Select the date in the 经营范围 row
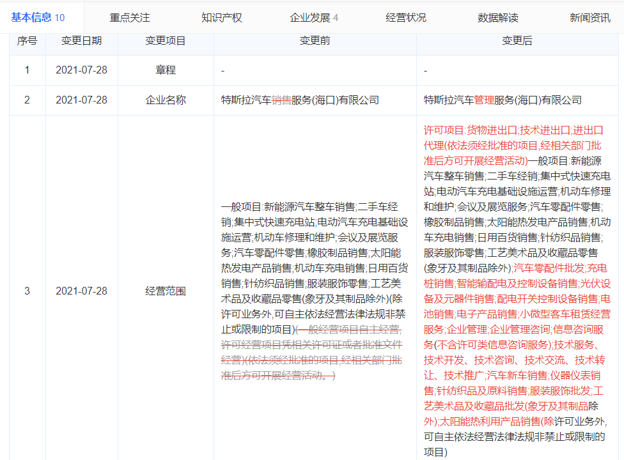This screenshot has height=460, width=624. pos(82,291)
